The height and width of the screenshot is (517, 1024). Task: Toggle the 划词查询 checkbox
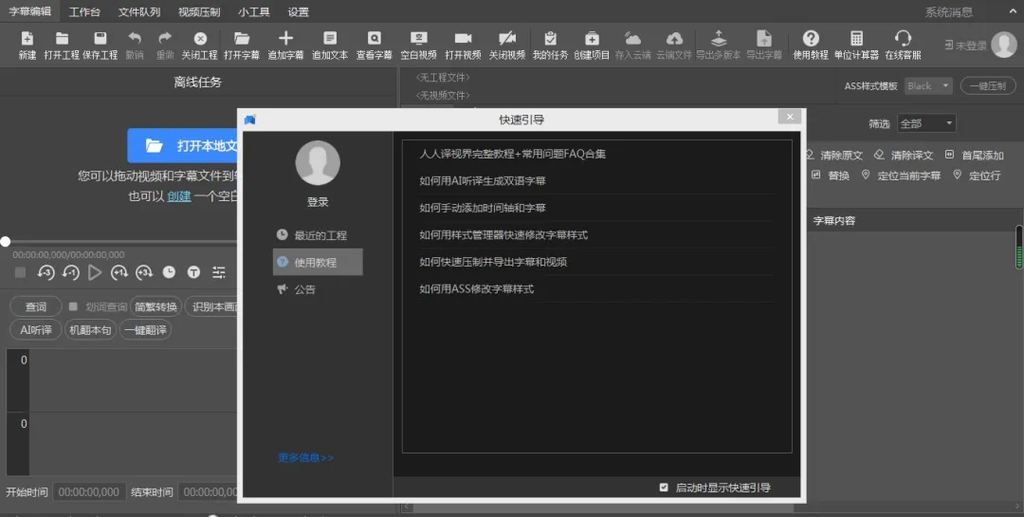(73, 306)
